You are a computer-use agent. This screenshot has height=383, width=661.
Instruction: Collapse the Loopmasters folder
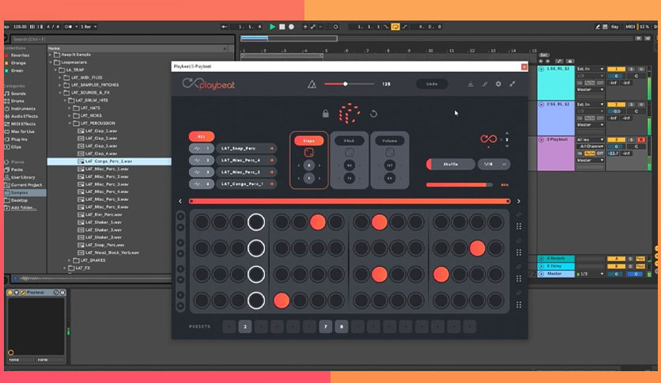pyautogui.click(x=51, y=63)
